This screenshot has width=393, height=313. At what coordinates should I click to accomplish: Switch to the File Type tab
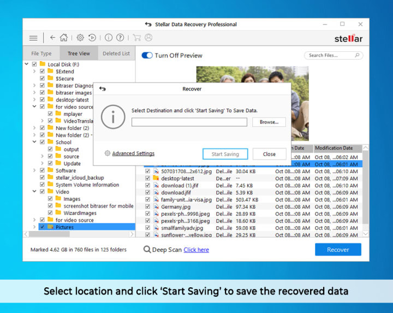pyautogui.click(x=41, y=54)
